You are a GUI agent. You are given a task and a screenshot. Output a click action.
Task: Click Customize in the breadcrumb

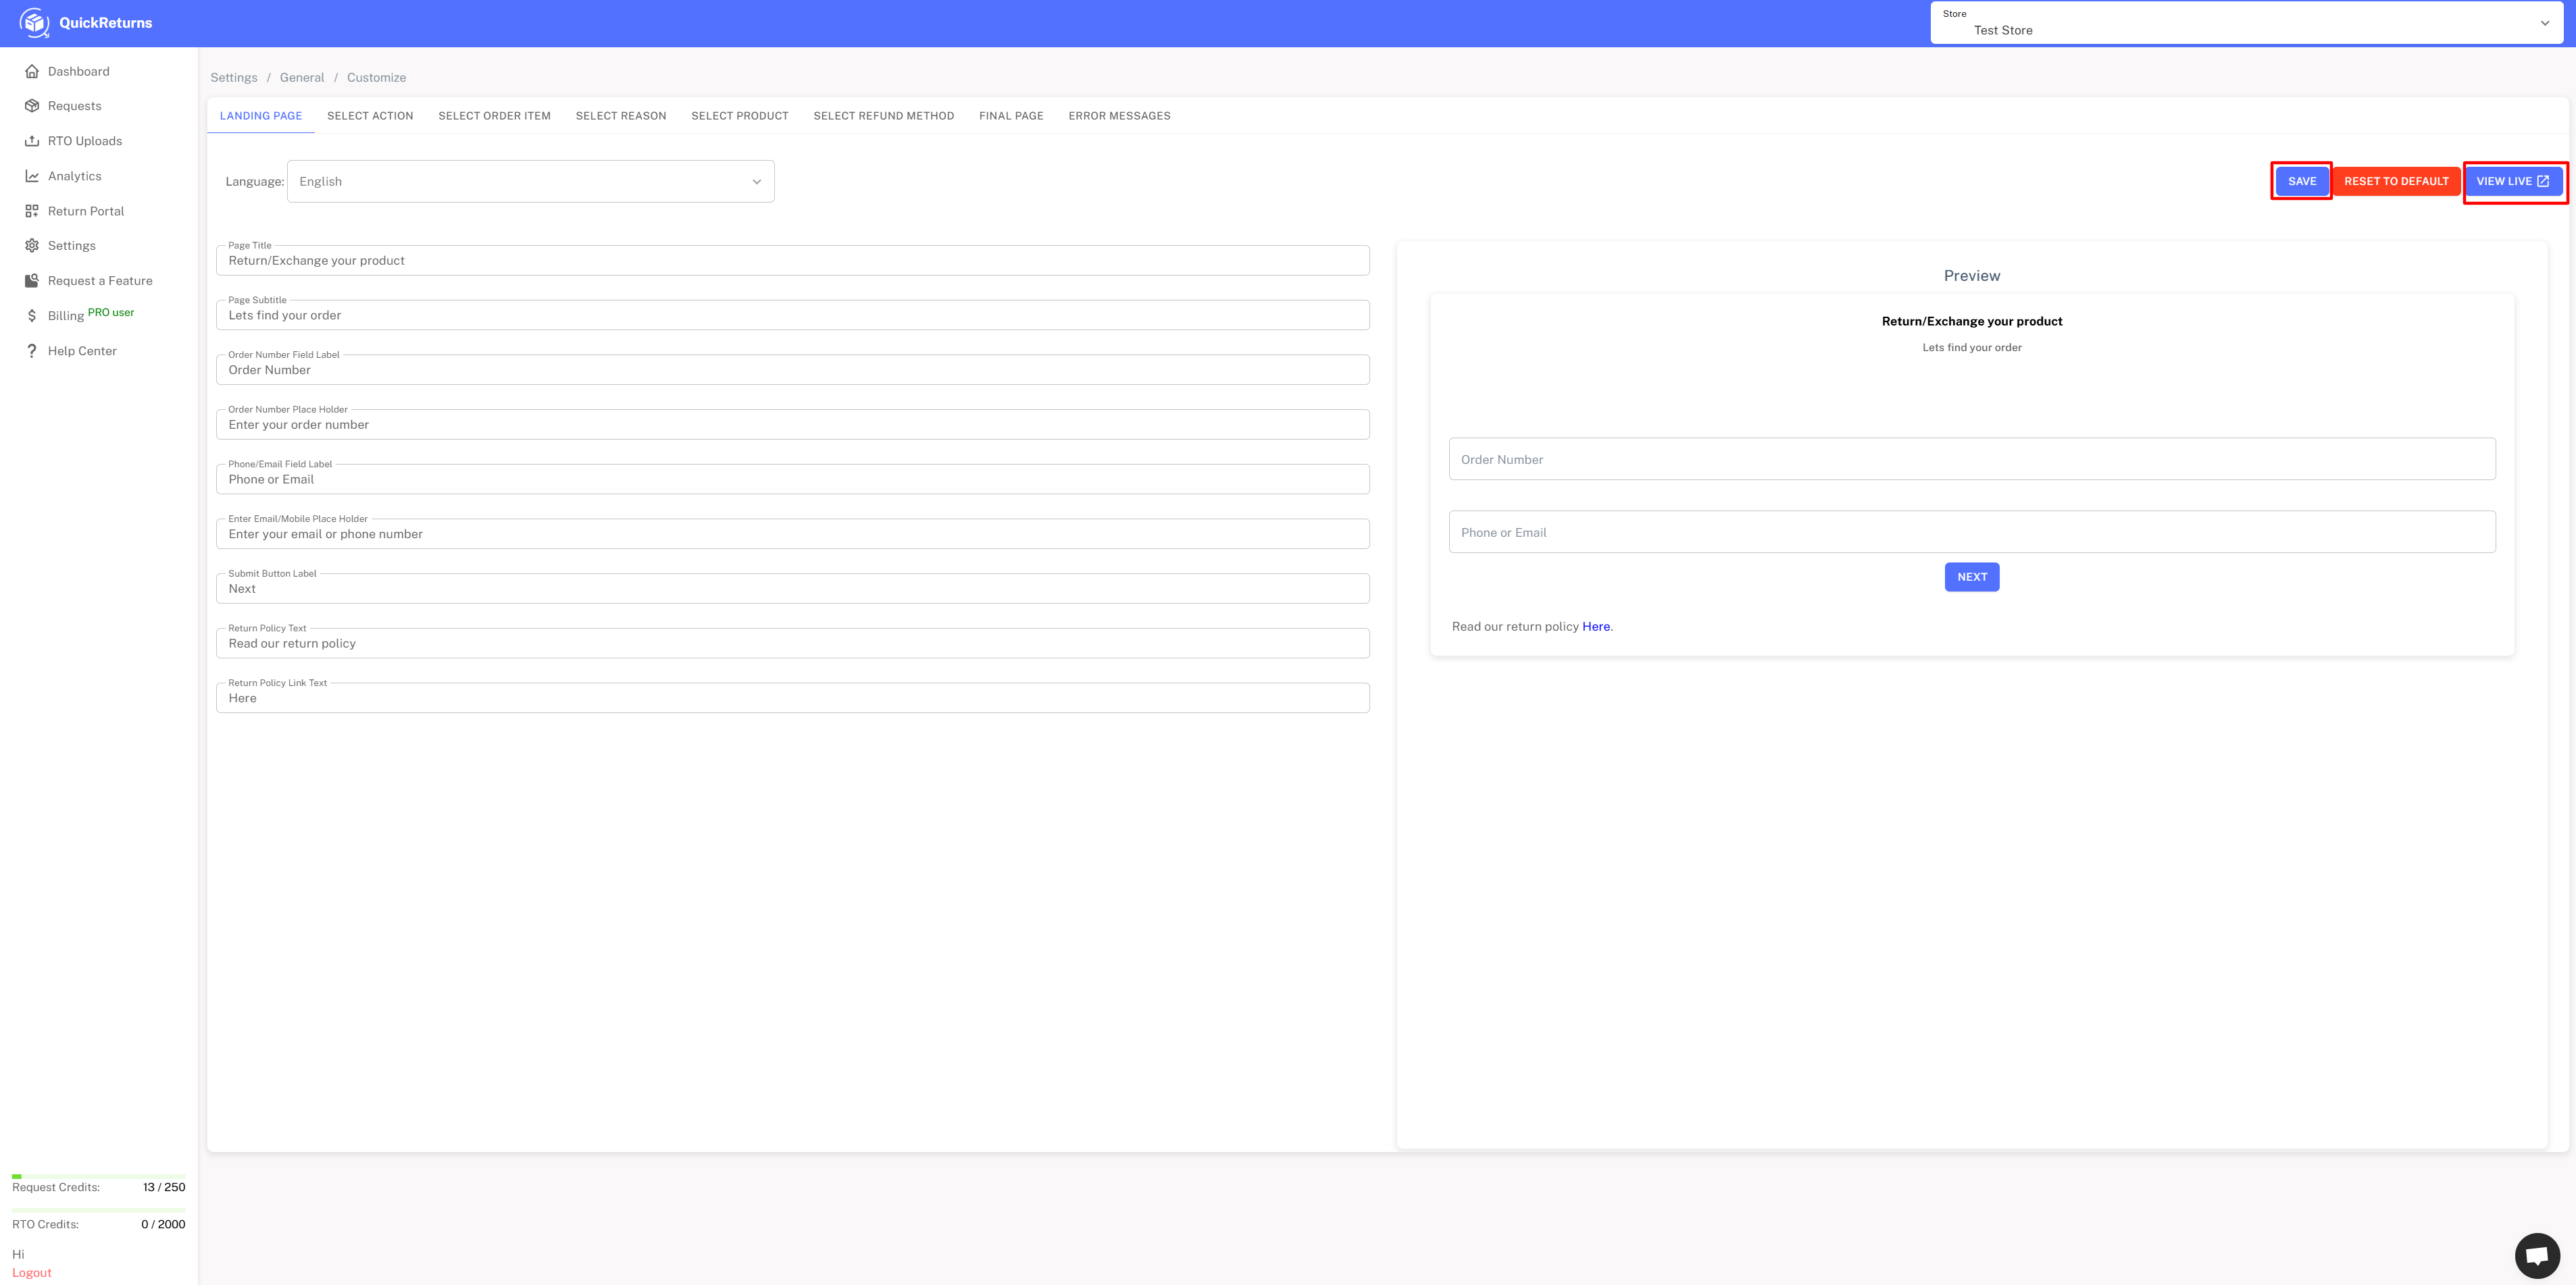point(376,77)
